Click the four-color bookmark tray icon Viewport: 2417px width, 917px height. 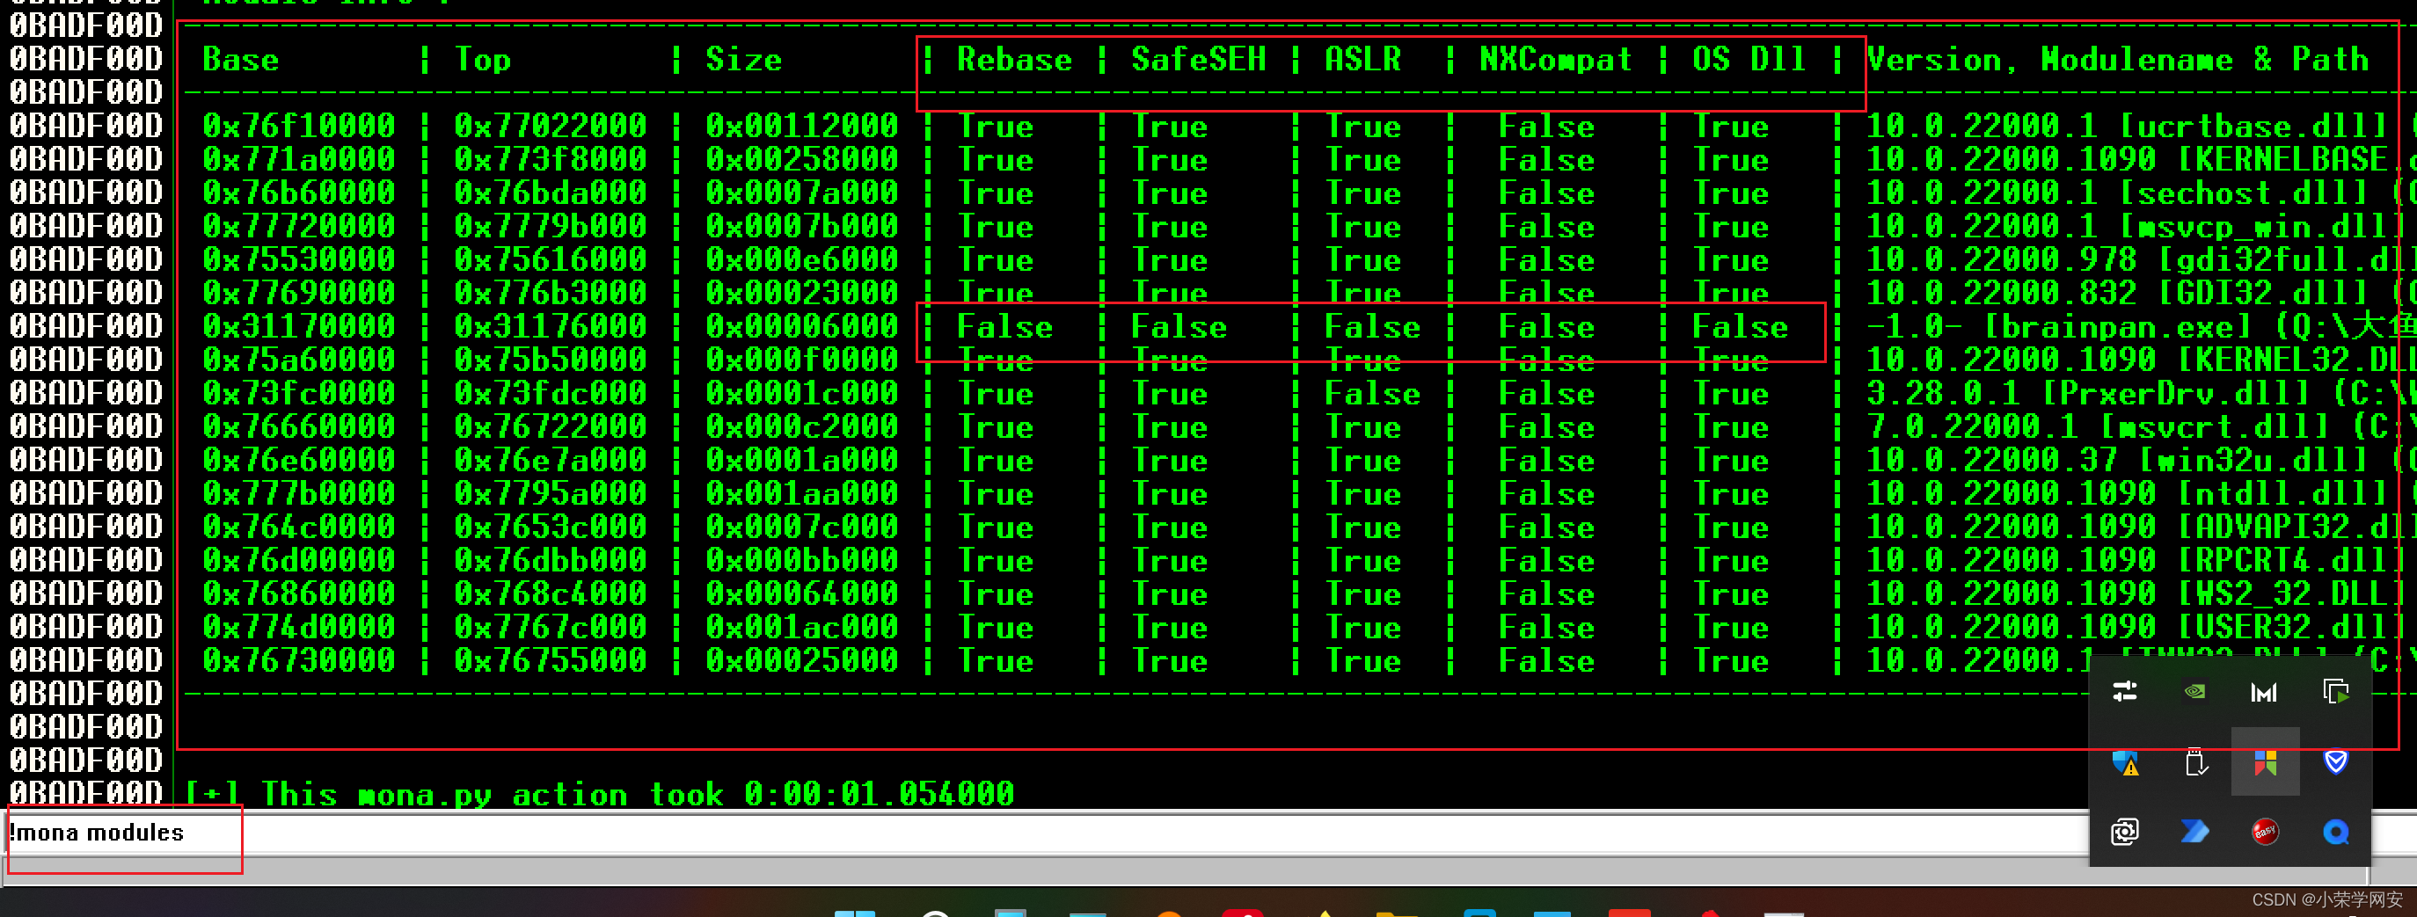point(2265,761)
